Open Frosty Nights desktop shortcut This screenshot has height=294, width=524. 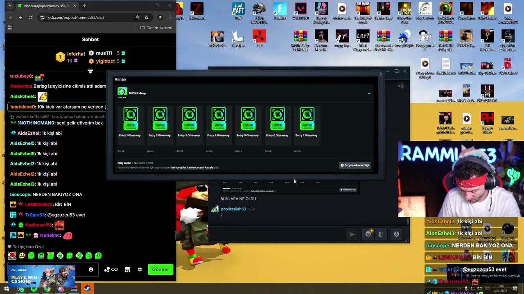[404, 38]
